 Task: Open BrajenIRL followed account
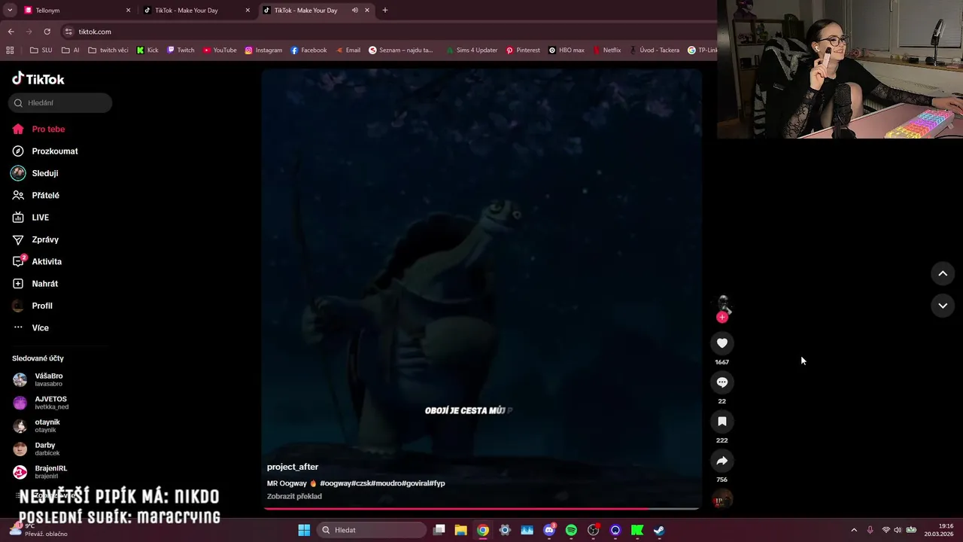point(50,472)
